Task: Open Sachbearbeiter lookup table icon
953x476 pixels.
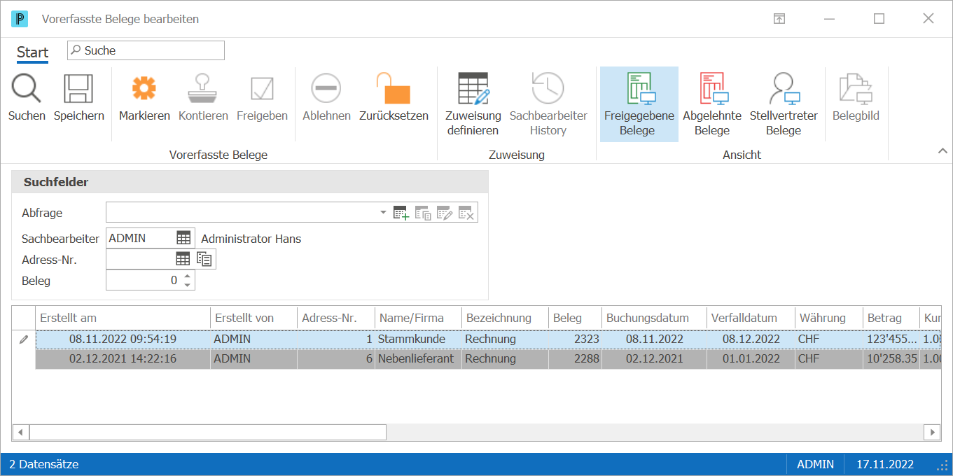Action: [x=183, y=238]
